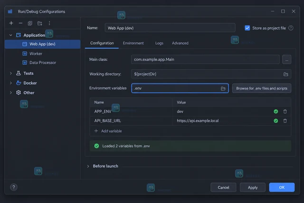304x203 pixels.
Task: Delete the APP_ENV variable
Action: click(x=285, y=111)
